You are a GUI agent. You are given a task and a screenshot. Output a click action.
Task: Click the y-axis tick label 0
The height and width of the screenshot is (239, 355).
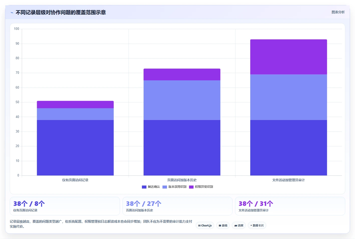[x=18, y=175]
